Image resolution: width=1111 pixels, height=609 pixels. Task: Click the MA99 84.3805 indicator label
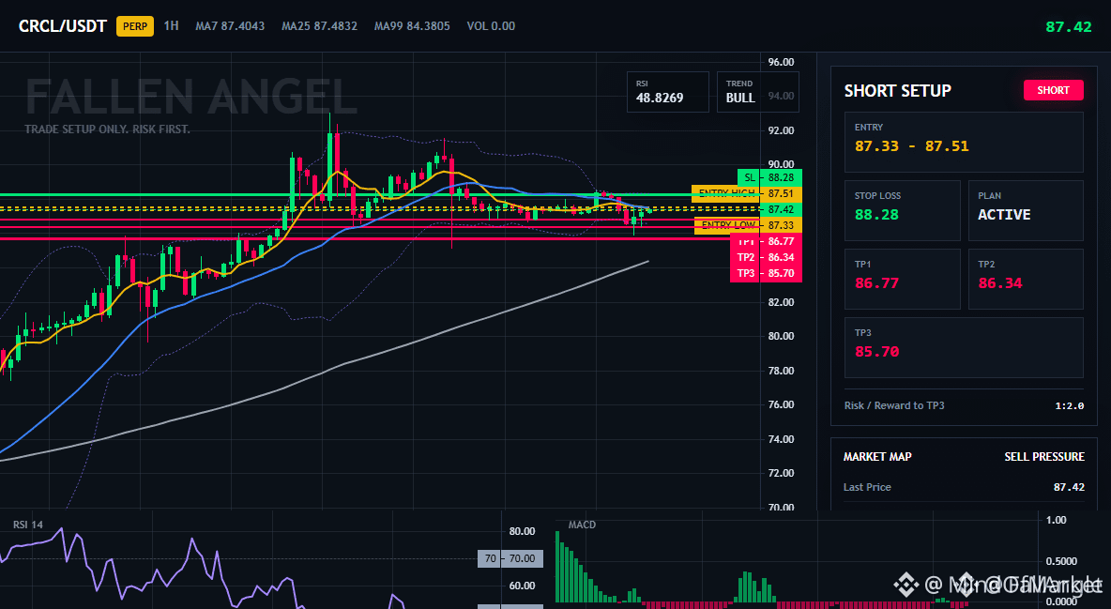tap(412, 26)
